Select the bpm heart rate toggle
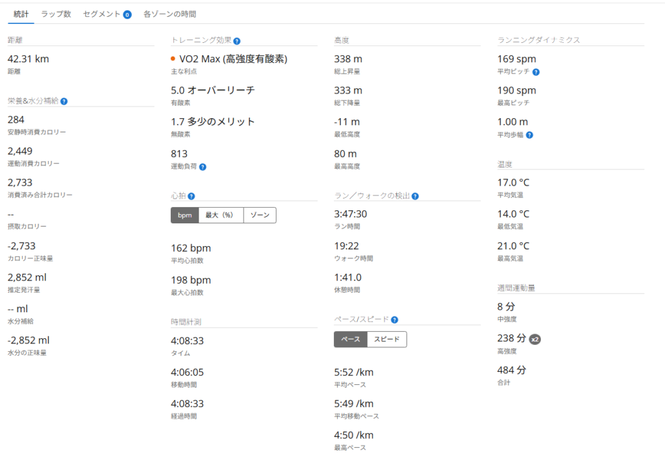The width and height of the screenshot is (665, 457). [184, 216]
